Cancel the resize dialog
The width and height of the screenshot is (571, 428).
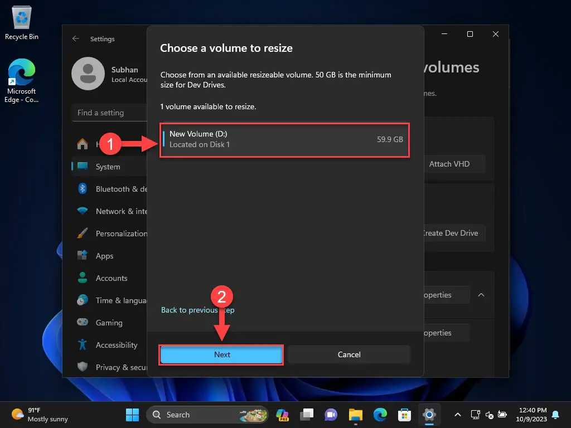coord(349,355)
